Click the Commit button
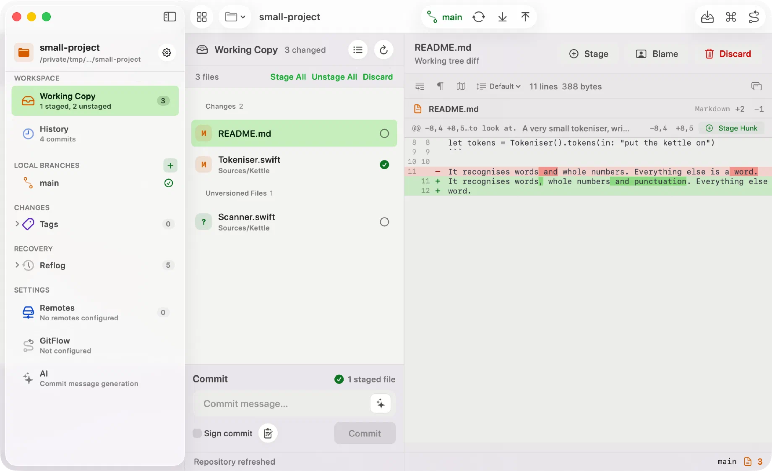The image size is (772, 471). (x=365, y=433)
